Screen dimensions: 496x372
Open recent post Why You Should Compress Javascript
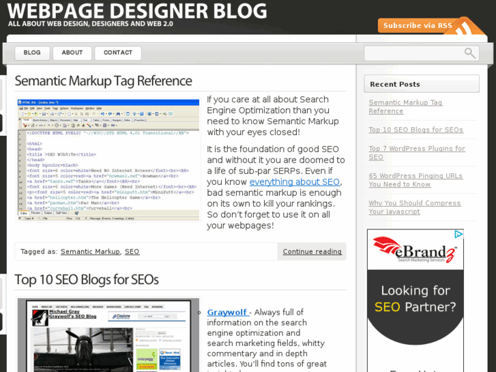pos(415,207)
